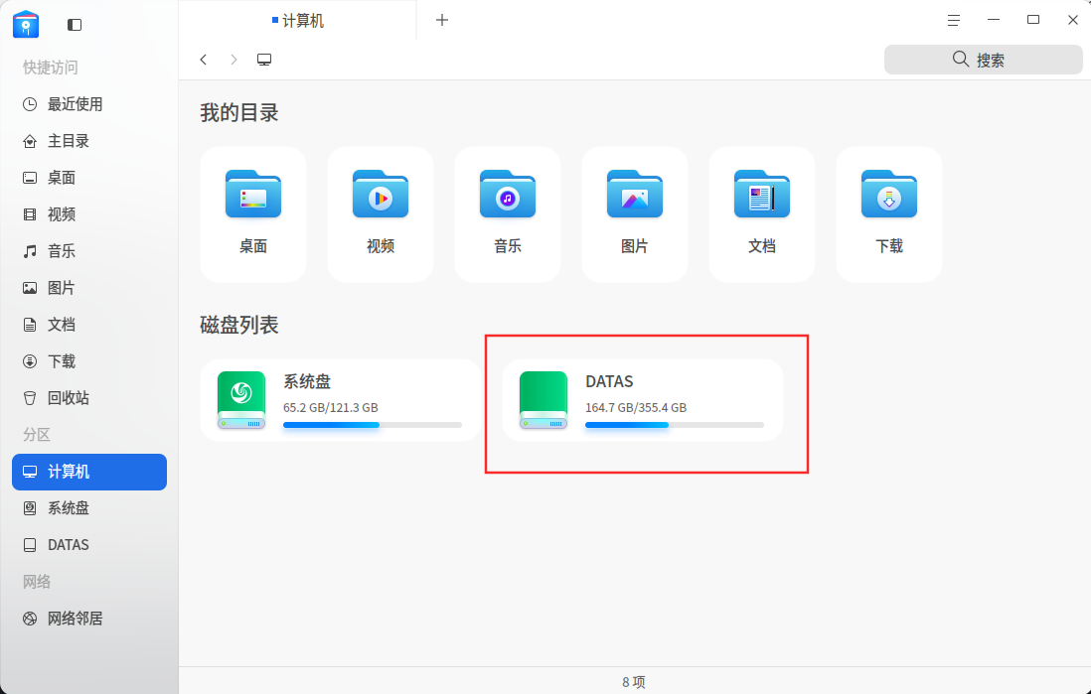Open 下载 from the sidebar

point(89,361)
